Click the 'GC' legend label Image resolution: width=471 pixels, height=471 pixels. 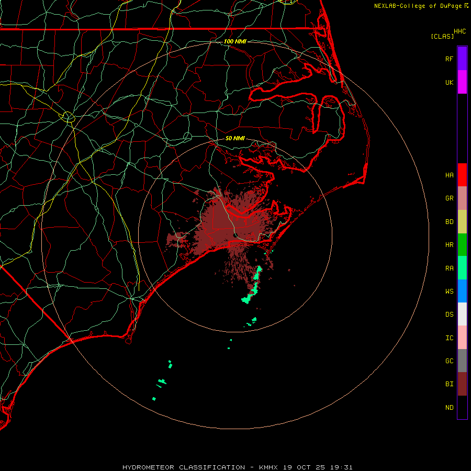449,361
